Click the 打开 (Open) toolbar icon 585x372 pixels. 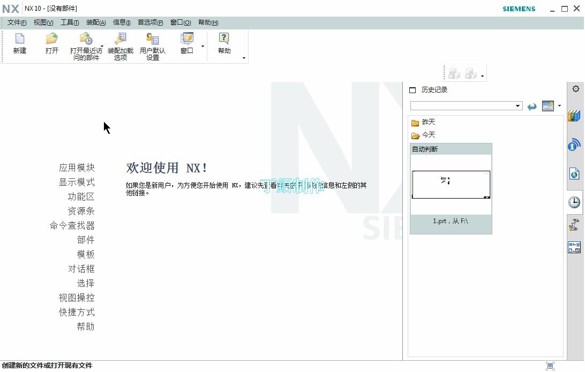tap(51, 40)
